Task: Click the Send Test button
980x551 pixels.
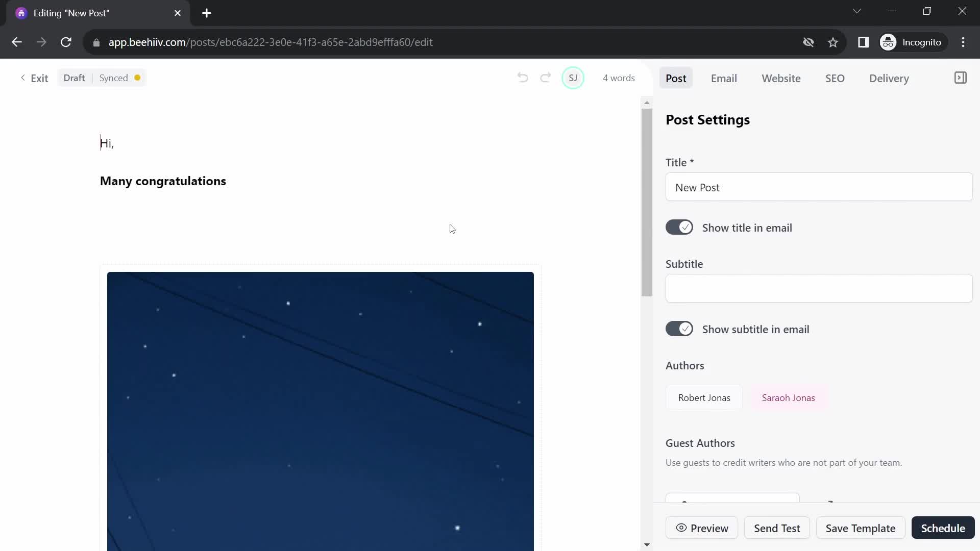Action: [777, 529]
